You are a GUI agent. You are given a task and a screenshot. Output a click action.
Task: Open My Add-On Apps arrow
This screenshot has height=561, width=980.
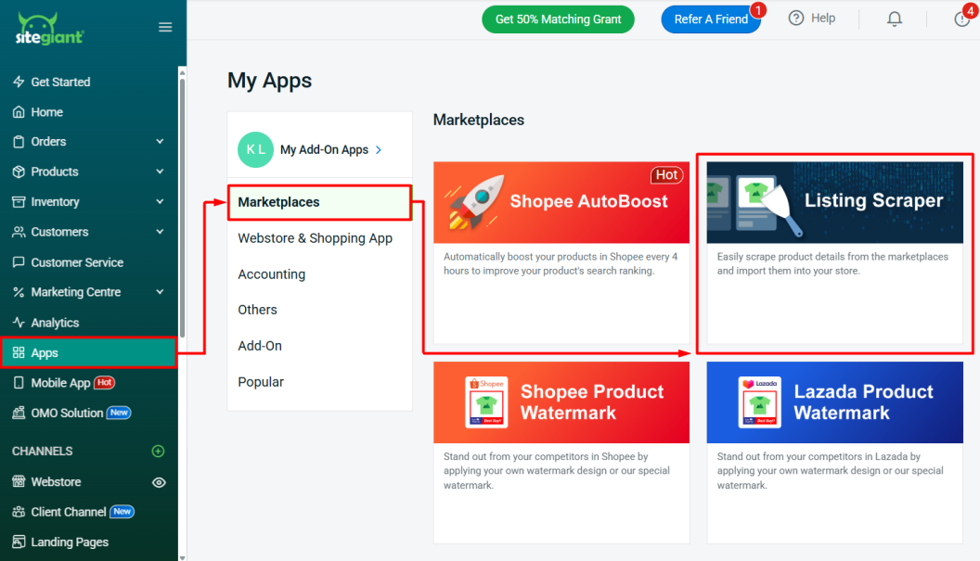tap(379, 150)
